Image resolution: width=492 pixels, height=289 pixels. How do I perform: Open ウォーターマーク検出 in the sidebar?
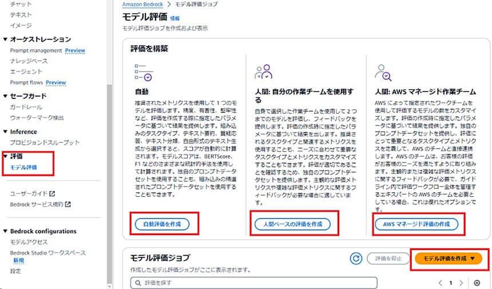pos(37,118)
